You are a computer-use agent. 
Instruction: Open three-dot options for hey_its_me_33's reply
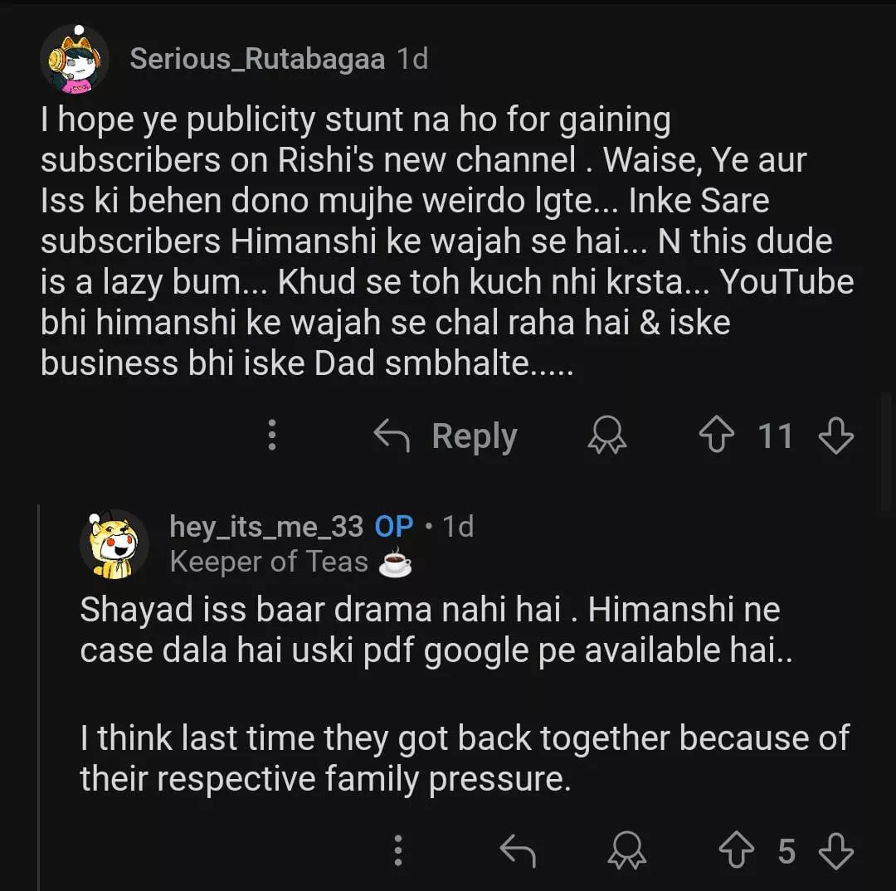pyautogui.click(x=398, y=851)
